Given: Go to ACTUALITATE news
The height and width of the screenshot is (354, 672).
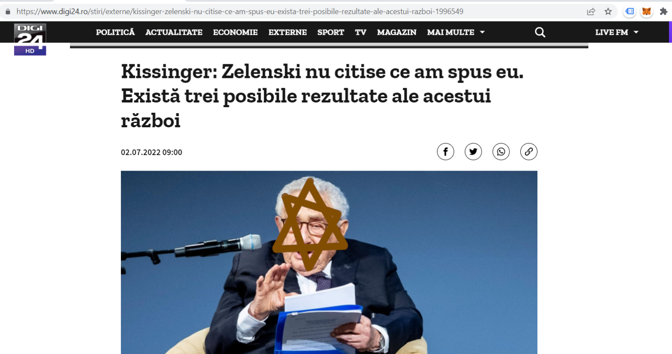Looking at the screenshot, I should [x=174, y=32].
